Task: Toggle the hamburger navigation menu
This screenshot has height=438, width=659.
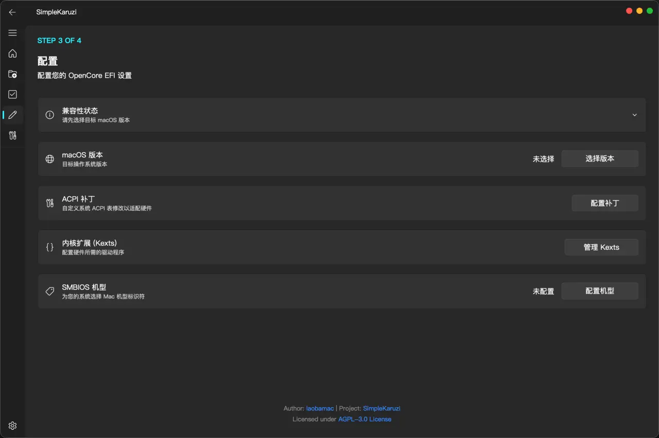Action: click(12, 33)
